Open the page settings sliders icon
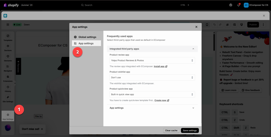271x137 pixels. [x=227, y=25]
